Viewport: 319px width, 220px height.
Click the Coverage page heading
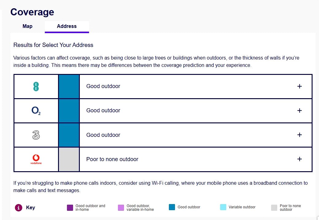point(32,12)
